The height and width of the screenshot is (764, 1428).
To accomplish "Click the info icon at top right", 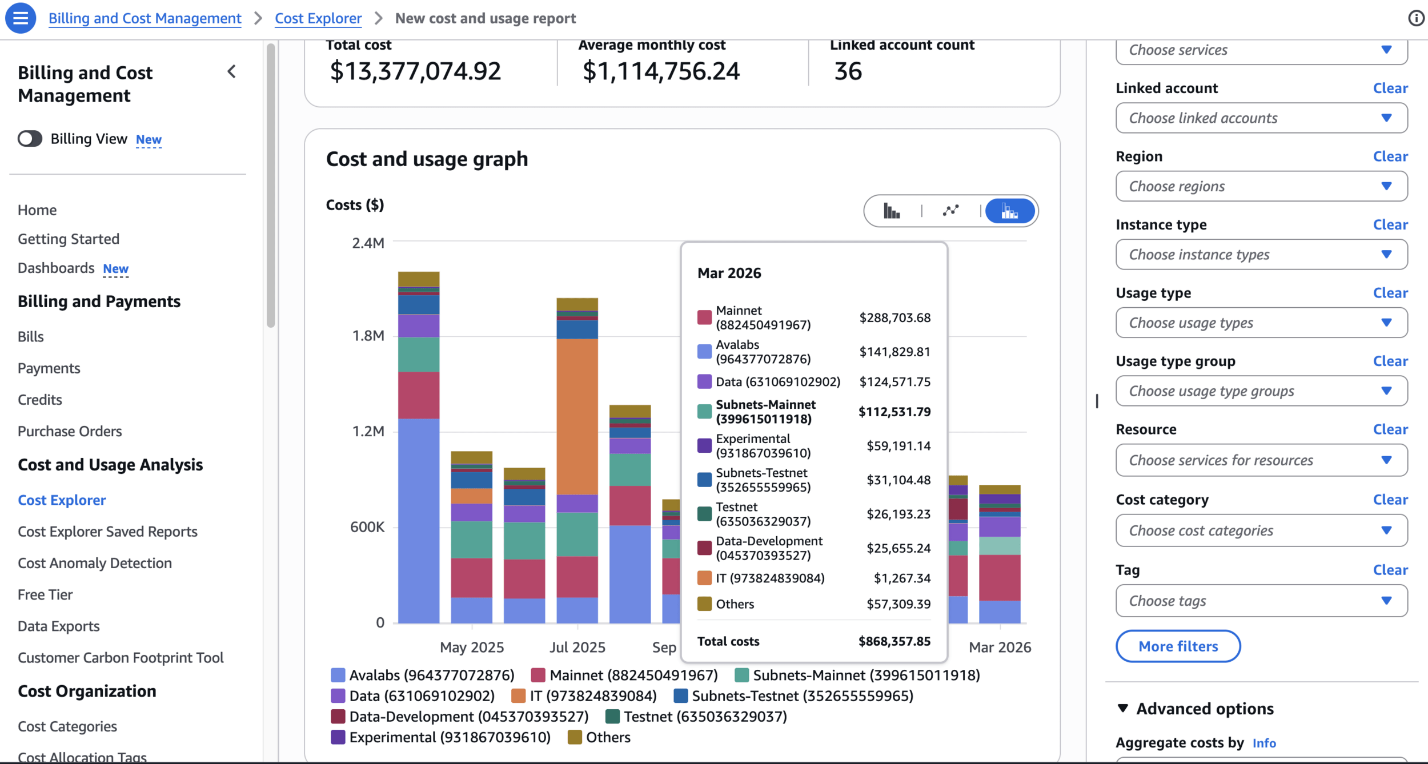I will tap(1416, 18).
